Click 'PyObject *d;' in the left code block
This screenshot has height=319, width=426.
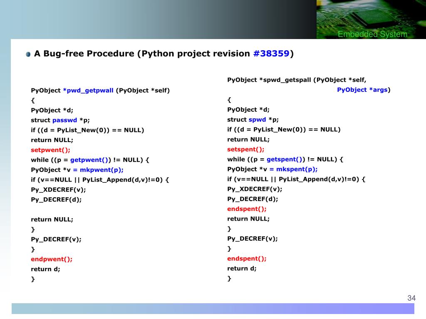tap(52, 110)
